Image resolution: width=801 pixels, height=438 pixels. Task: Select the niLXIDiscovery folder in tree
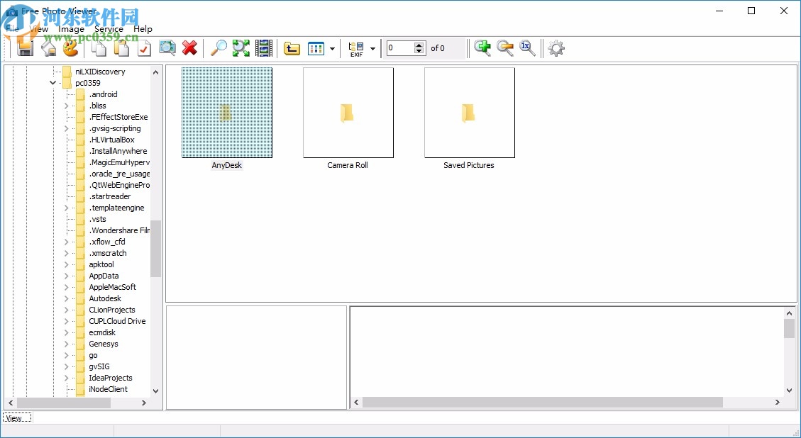(x=100, y=72)
